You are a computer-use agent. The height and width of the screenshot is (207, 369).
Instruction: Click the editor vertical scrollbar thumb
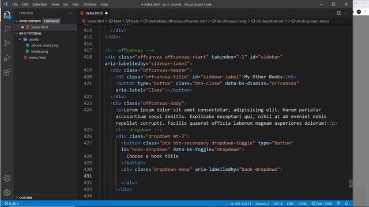point(351,183)
